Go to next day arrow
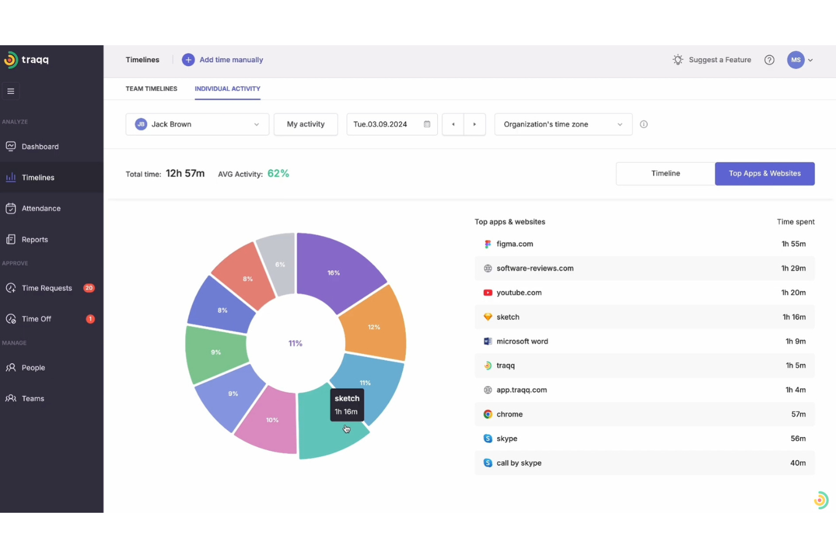Screen dimensions: 836x558 (474, 124)
